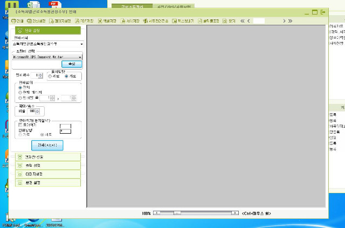The width and height of the screenshot is (345, 228).
Task: Go to the next page arrow
Action: tap(284, 20)
